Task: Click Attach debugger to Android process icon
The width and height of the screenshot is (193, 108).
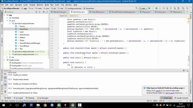Action: pyautogui.click(x=167, y=8)
